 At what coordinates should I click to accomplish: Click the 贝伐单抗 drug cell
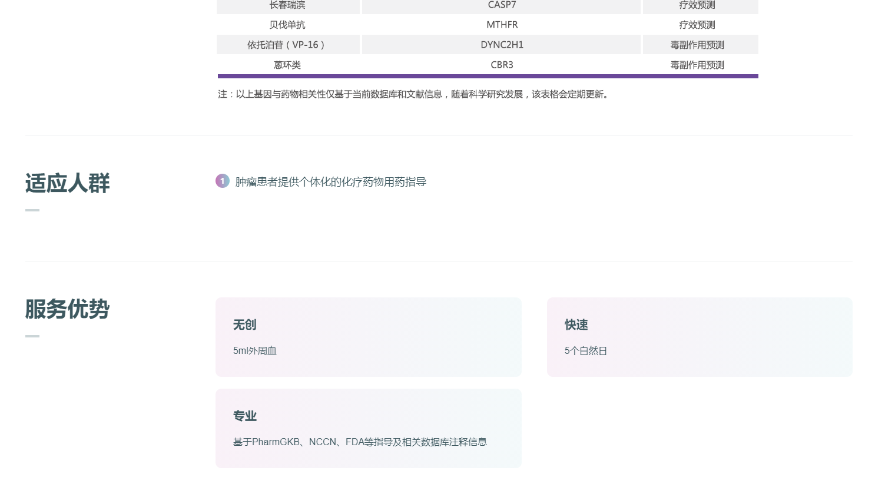[287, 25]
